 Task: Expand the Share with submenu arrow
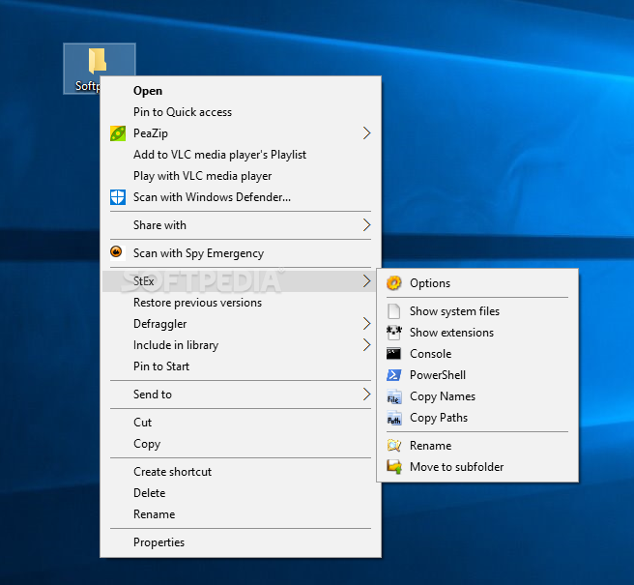pyautogui.click(x=366, y=225)
